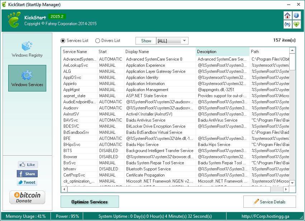Open the [ALL] filter dropdown
This screenshot has height=221, width=305.
(x=172, y=41)
